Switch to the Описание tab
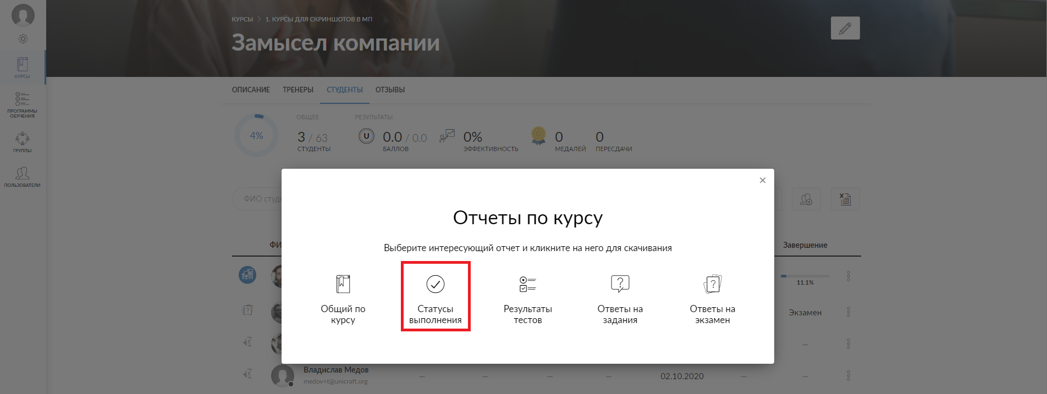The height and width of the screenshot is (394, 1047). 251,90
